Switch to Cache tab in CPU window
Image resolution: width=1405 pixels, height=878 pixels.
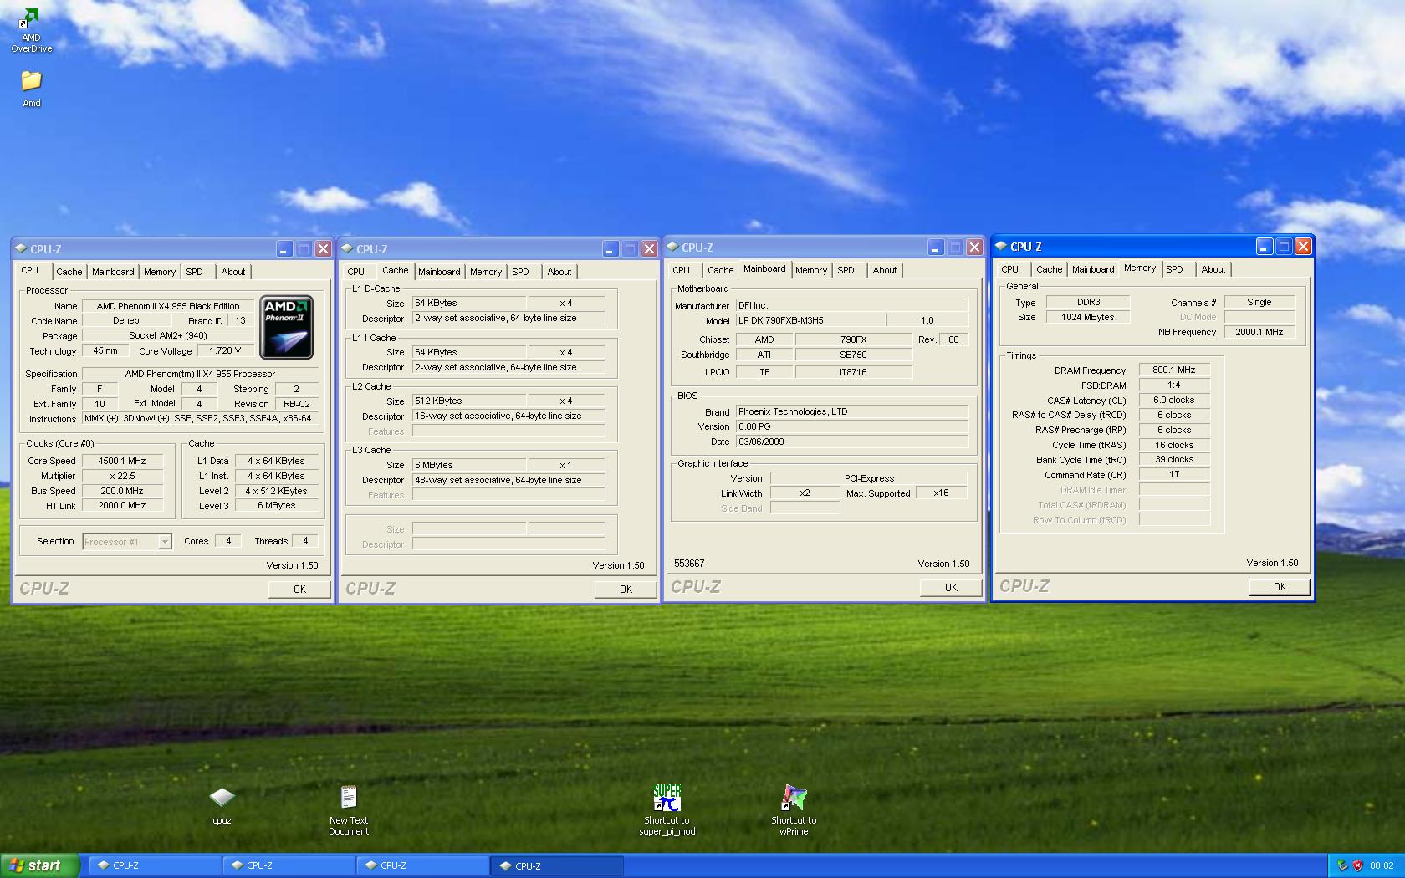tap(69, 272)
